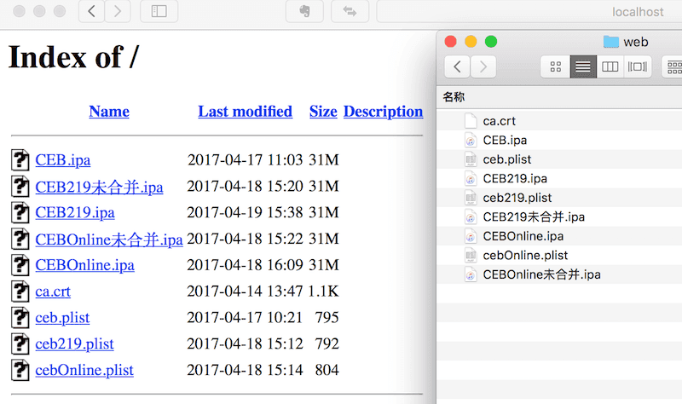Close the Finder web window

(451, 41)
